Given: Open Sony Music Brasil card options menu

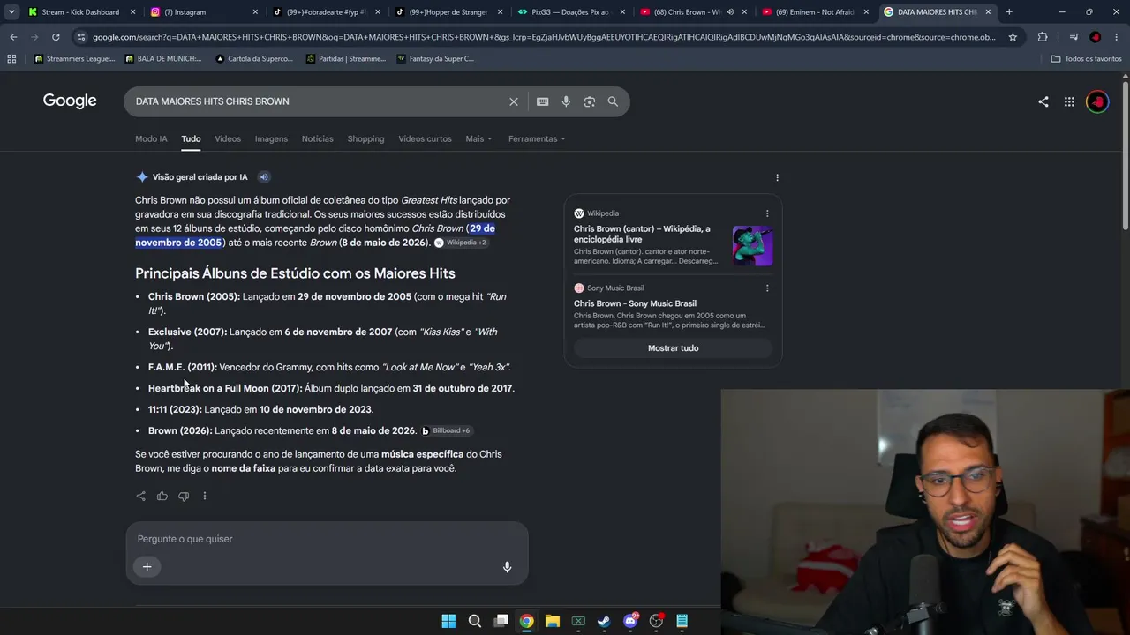Looking at the screenshot, I should 767,288.
